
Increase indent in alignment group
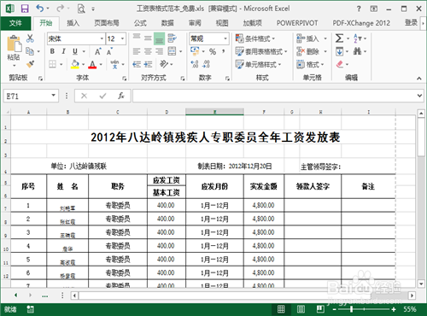(x=148, y=64)
